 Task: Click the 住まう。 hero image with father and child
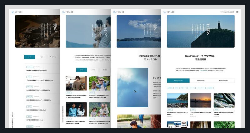[x=88, y=31]
